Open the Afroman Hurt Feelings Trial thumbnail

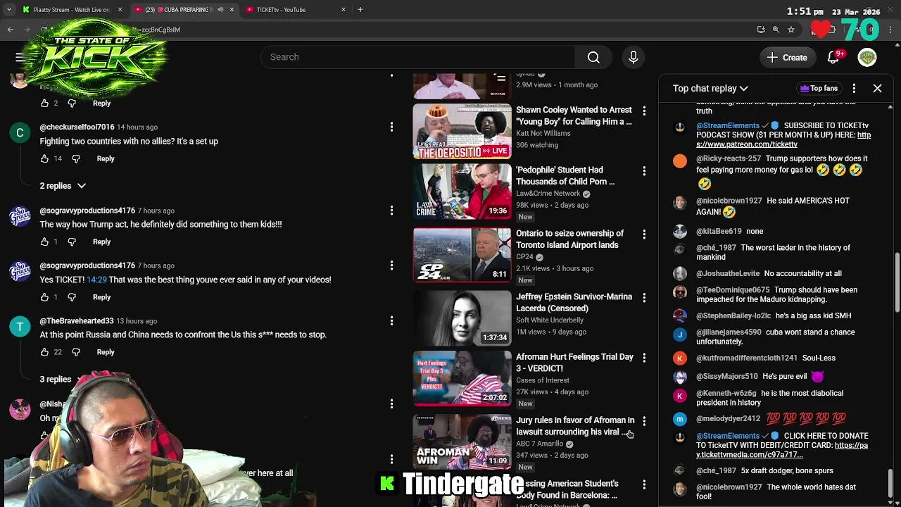462,378
